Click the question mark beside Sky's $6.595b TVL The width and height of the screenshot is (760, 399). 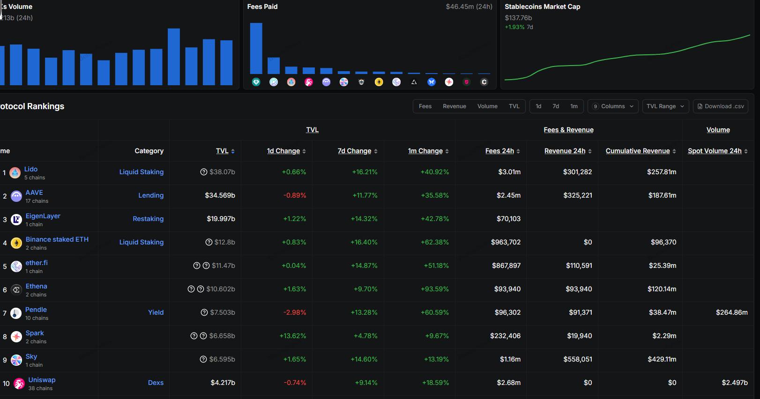[x=203, y=359]
